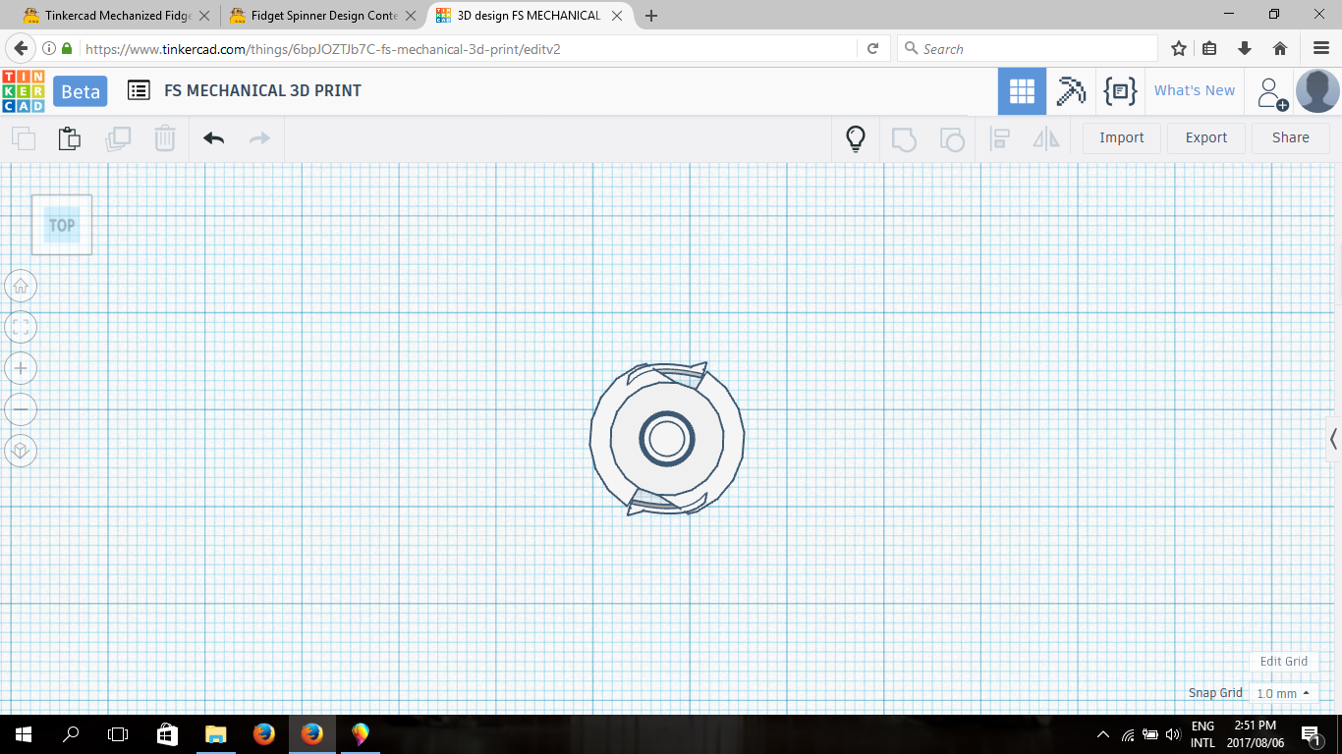Screen dimensions: 1342x754
Task: Open the What's New link
Action: point(1195,90)
